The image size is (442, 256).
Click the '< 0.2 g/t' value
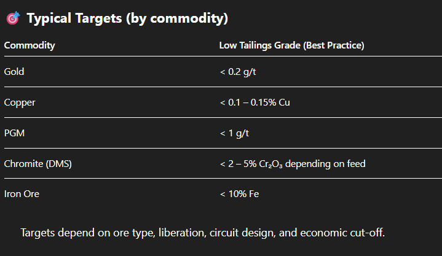coord(239,72)
